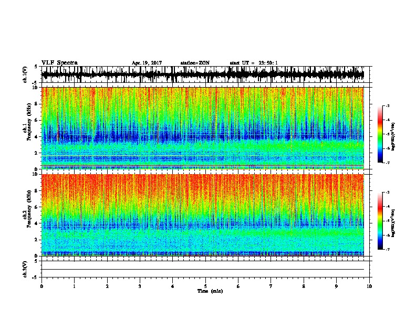Click time axis tick label "1"

(x=74, y=286)
